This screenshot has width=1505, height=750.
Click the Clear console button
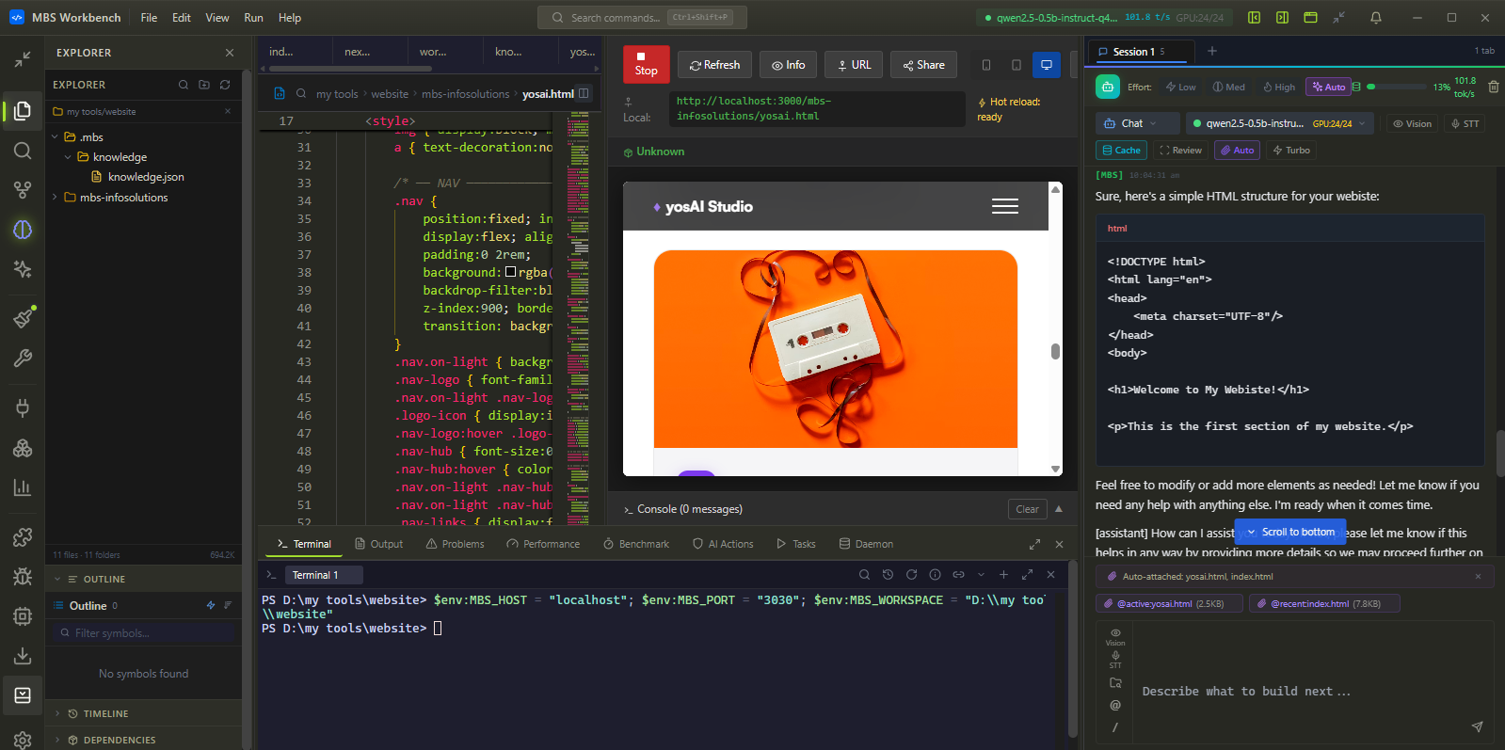tap(1027, 509)
